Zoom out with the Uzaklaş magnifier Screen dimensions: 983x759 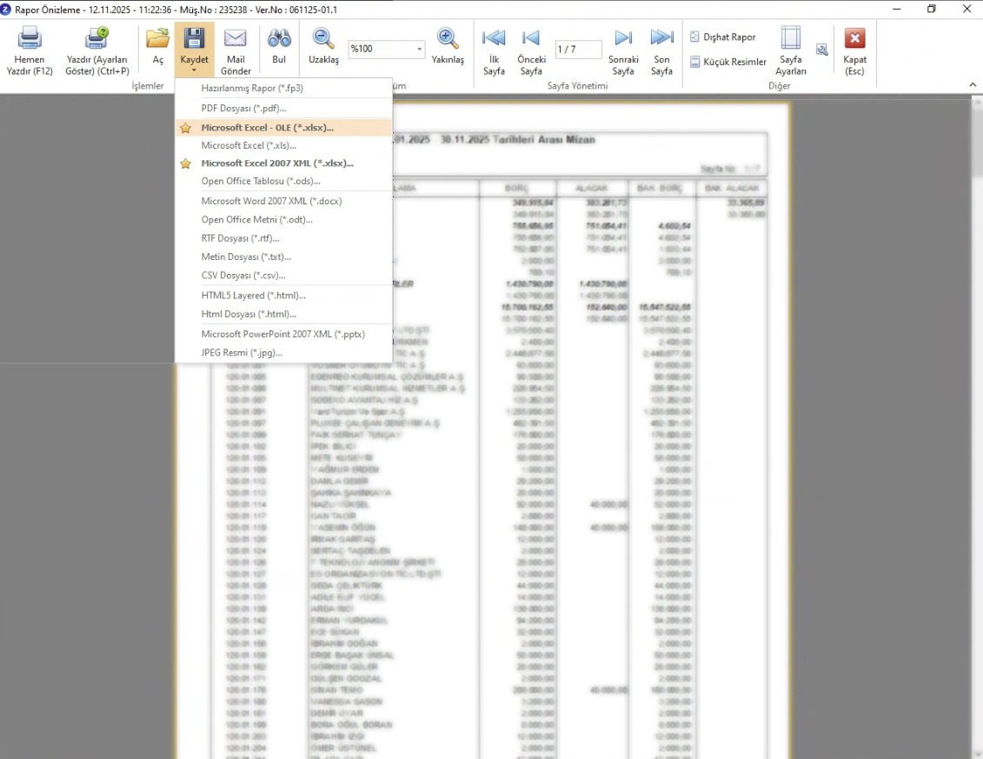point(323,40)
